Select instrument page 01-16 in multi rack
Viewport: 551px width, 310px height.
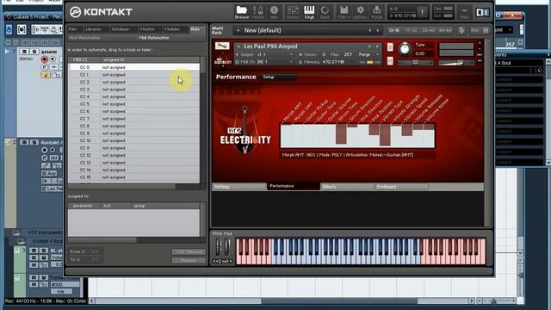click(x=394, y=31)
